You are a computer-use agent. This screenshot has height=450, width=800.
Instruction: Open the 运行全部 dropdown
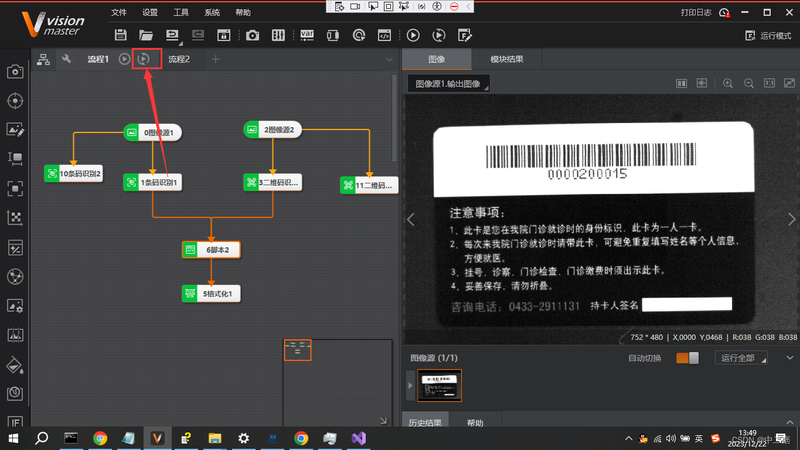click(x=741, y=358)
